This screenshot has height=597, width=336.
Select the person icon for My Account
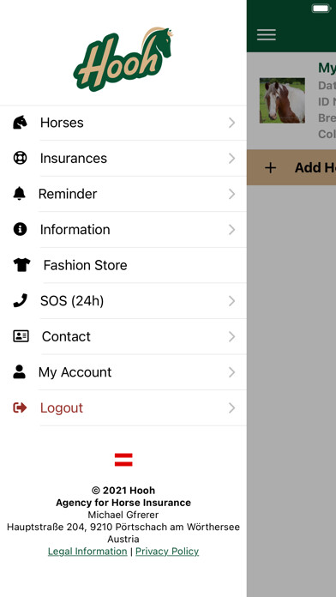[19, 372]
